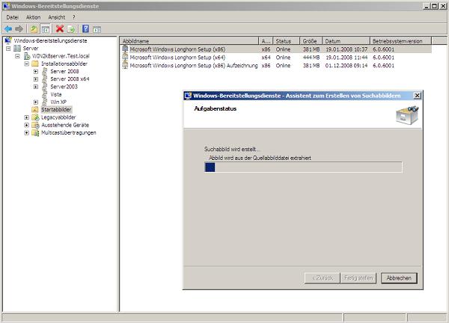449x323 pixels.
Task: Expand the Server 2008 x64 image group
Action: click(36, 79)
